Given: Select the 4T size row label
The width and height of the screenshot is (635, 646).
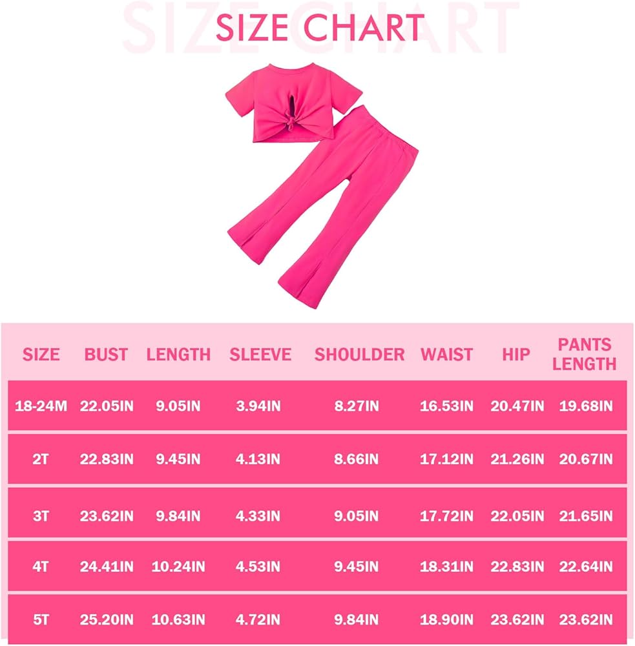Looking at the screenshot, I should coord(41,567).
